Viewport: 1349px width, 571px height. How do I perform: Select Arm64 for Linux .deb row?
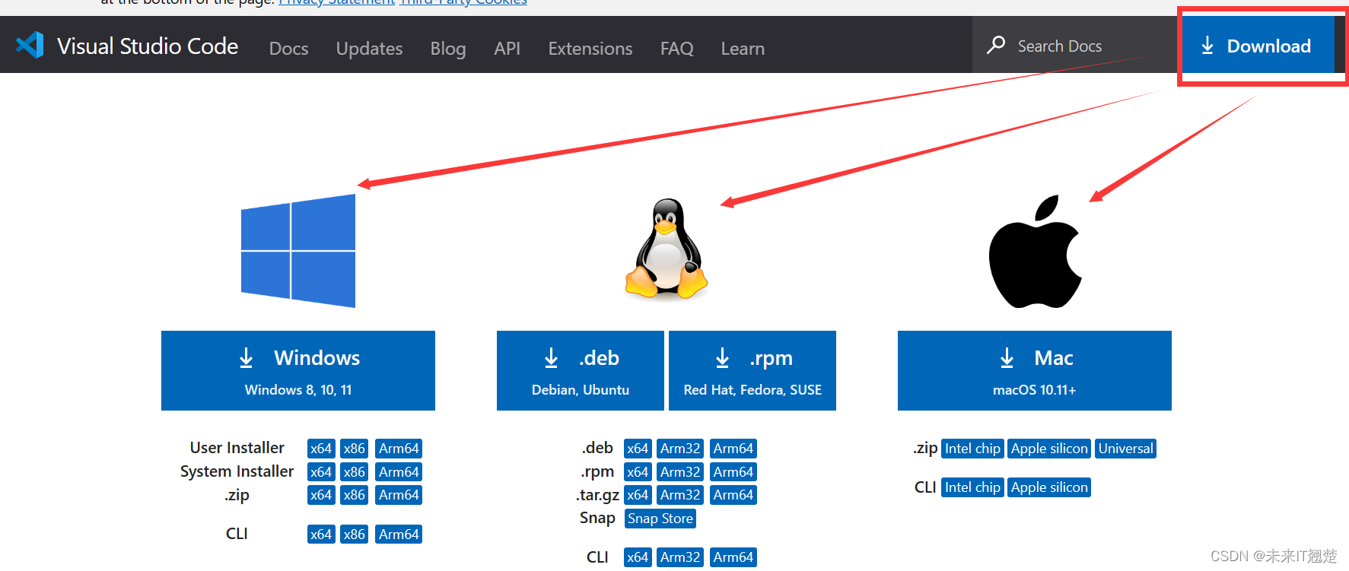tap(733, 449)
